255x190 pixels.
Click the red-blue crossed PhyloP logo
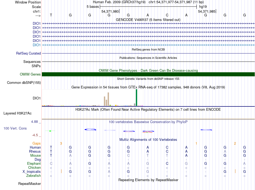pos(148,132)
